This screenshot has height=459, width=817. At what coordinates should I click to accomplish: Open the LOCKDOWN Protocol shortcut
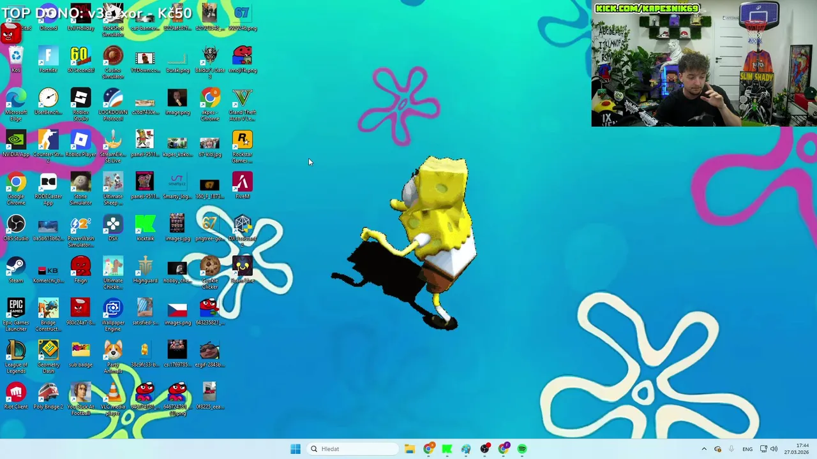point(113,105)
